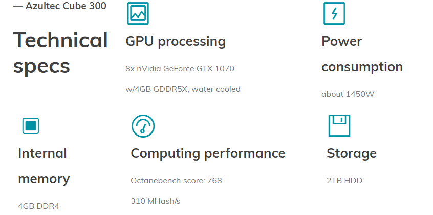Click the GPU processing image icon

(138, 13)
